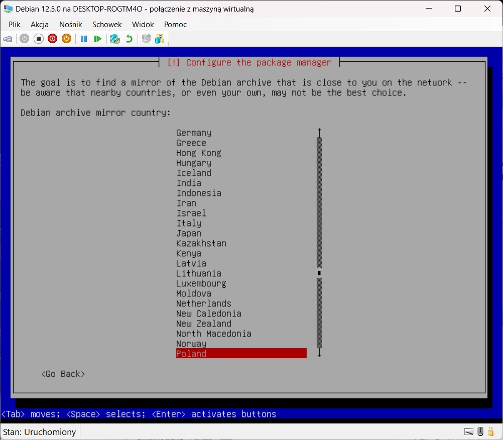Click the last toolbar icon beside enhanced session

(x=160, y=39)
